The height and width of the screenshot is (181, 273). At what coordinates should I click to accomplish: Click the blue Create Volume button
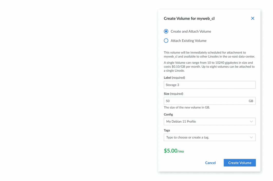[x=239, y=163]
